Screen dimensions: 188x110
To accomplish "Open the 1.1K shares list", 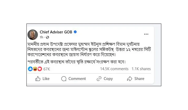I will click(141, 69).
